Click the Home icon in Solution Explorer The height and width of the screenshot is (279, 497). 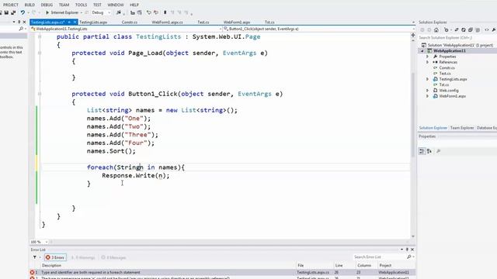(x=436, y=30)
